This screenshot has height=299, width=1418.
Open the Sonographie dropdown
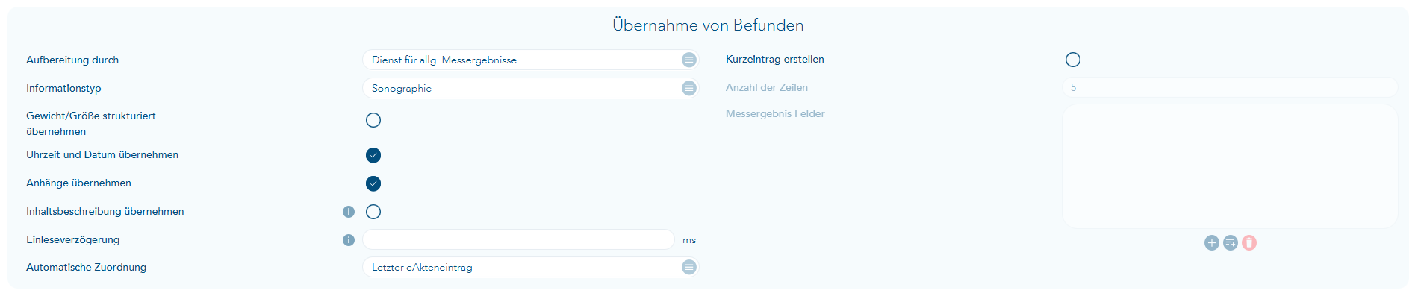tap(523, 88)
